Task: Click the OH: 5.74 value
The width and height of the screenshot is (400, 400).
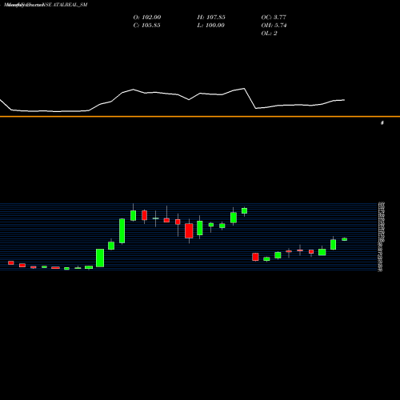Action: click(x=274, y=26)
